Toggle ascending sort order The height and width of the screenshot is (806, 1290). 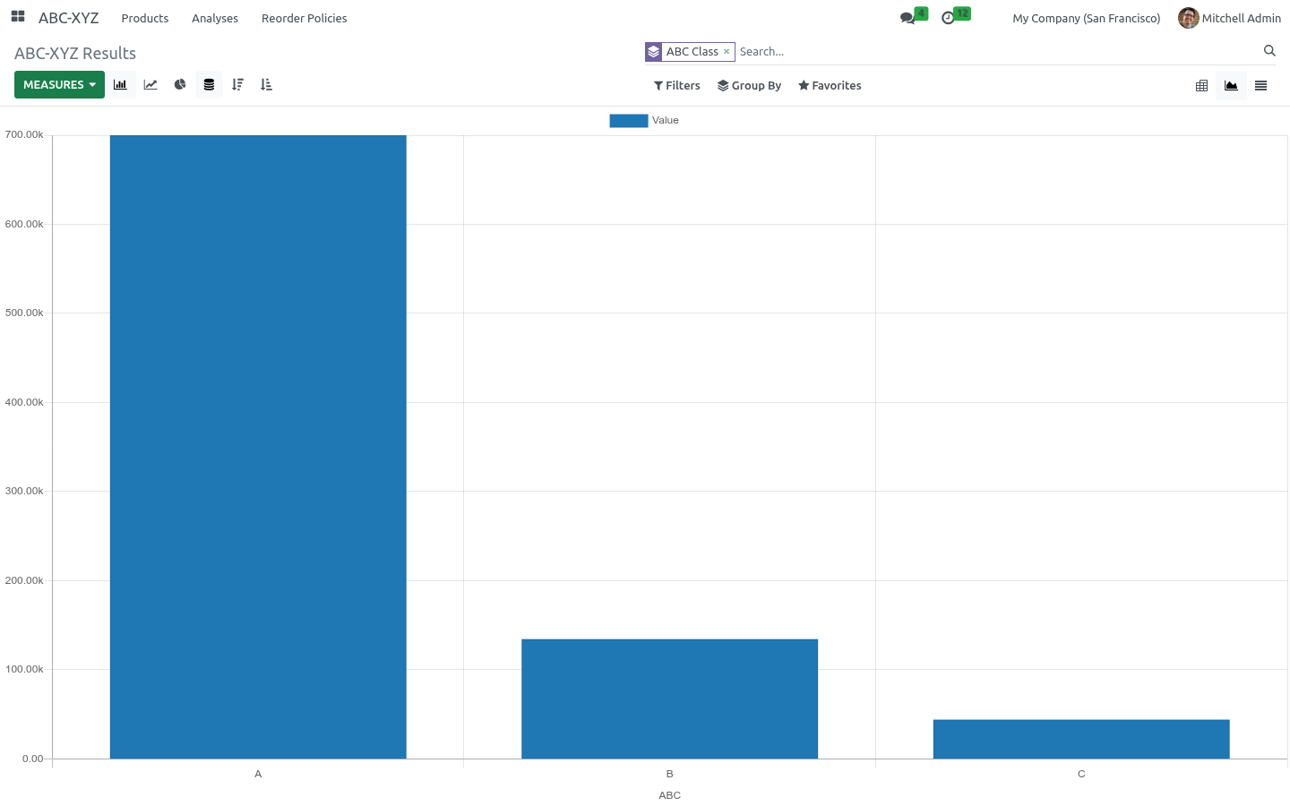click(x=266, y=85)
